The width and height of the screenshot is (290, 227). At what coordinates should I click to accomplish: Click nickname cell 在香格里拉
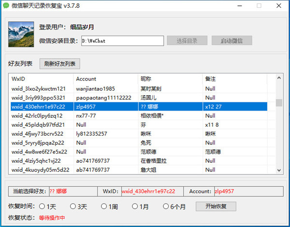point(154,161)
